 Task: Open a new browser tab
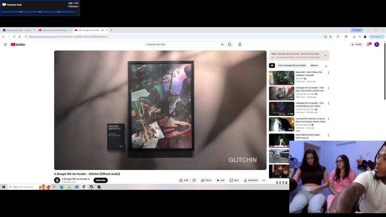111,30
